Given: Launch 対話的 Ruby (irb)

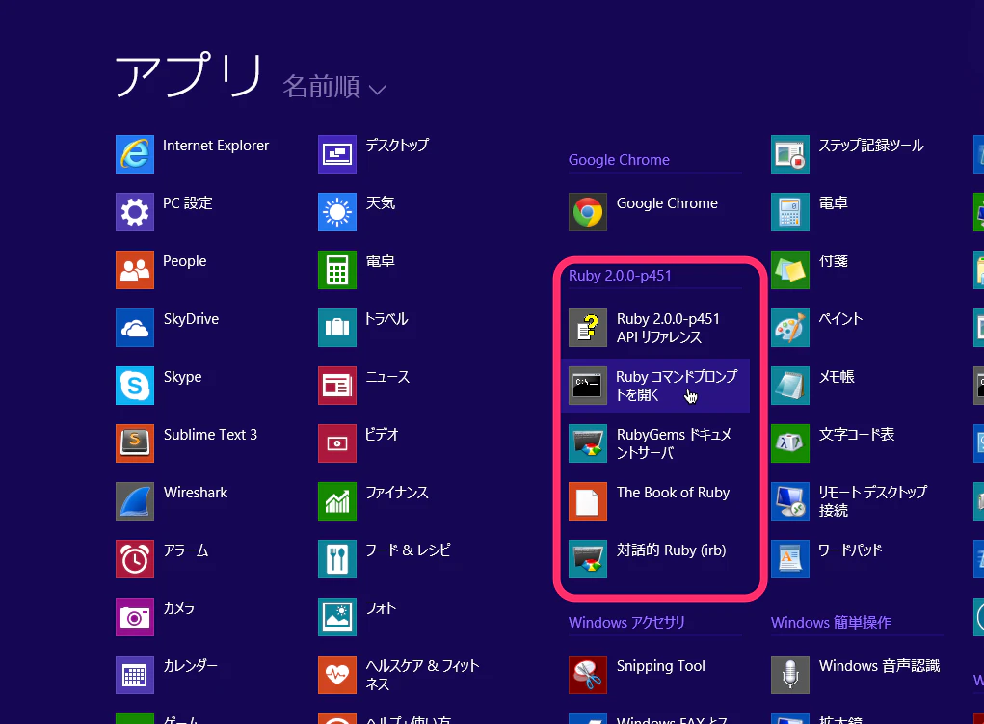Looking at the screenshot, I should (x=648, y=559).
